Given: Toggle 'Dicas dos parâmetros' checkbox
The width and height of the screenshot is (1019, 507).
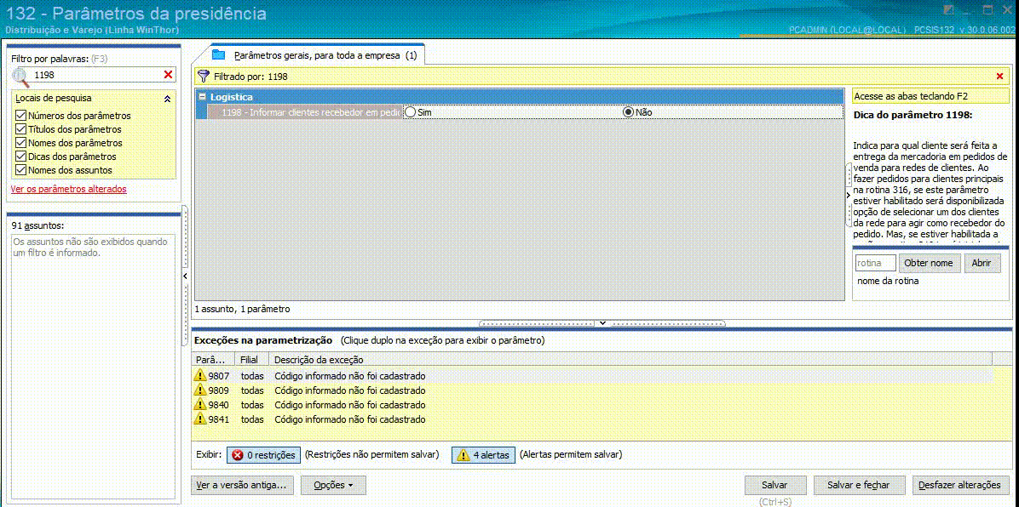Looking at the screenshot, I should tap(20, 157).
